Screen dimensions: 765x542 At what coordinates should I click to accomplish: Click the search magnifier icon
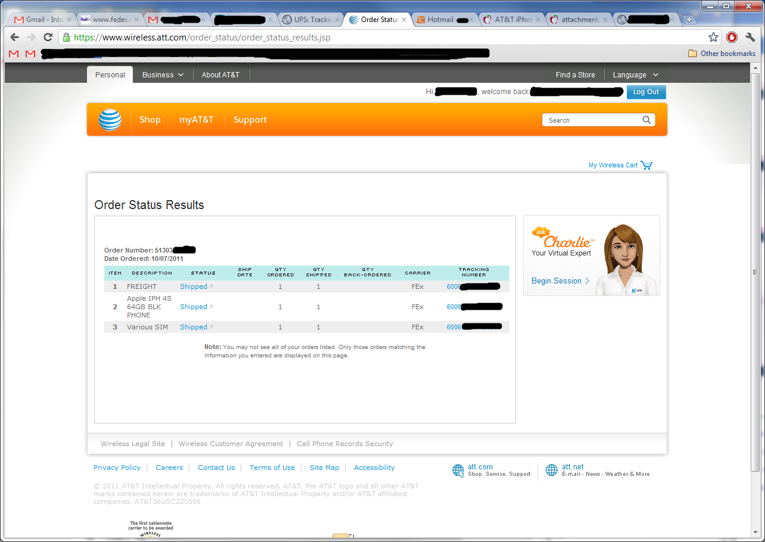[646, 120]
